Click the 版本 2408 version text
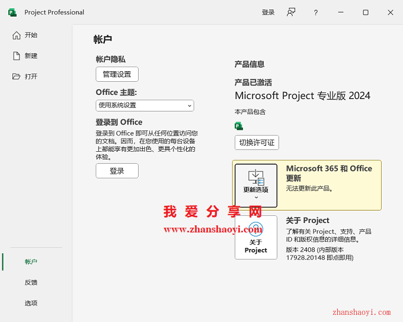Screen dimensions: 403x322 319,254
